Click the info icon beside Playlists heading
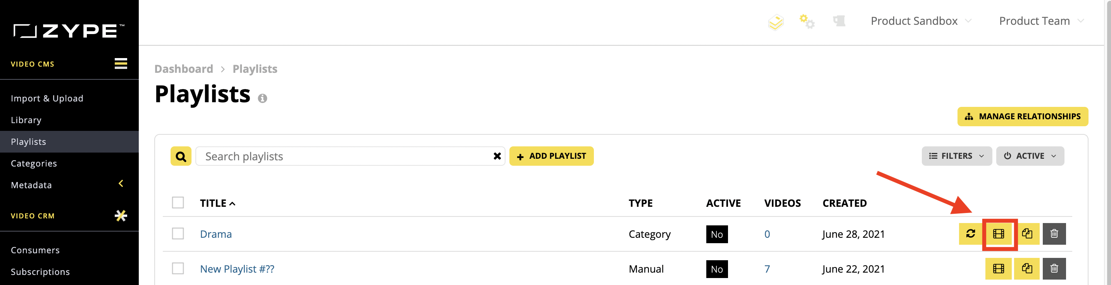Viewport: 1111px width, 285px height. [x=262, y=99]
